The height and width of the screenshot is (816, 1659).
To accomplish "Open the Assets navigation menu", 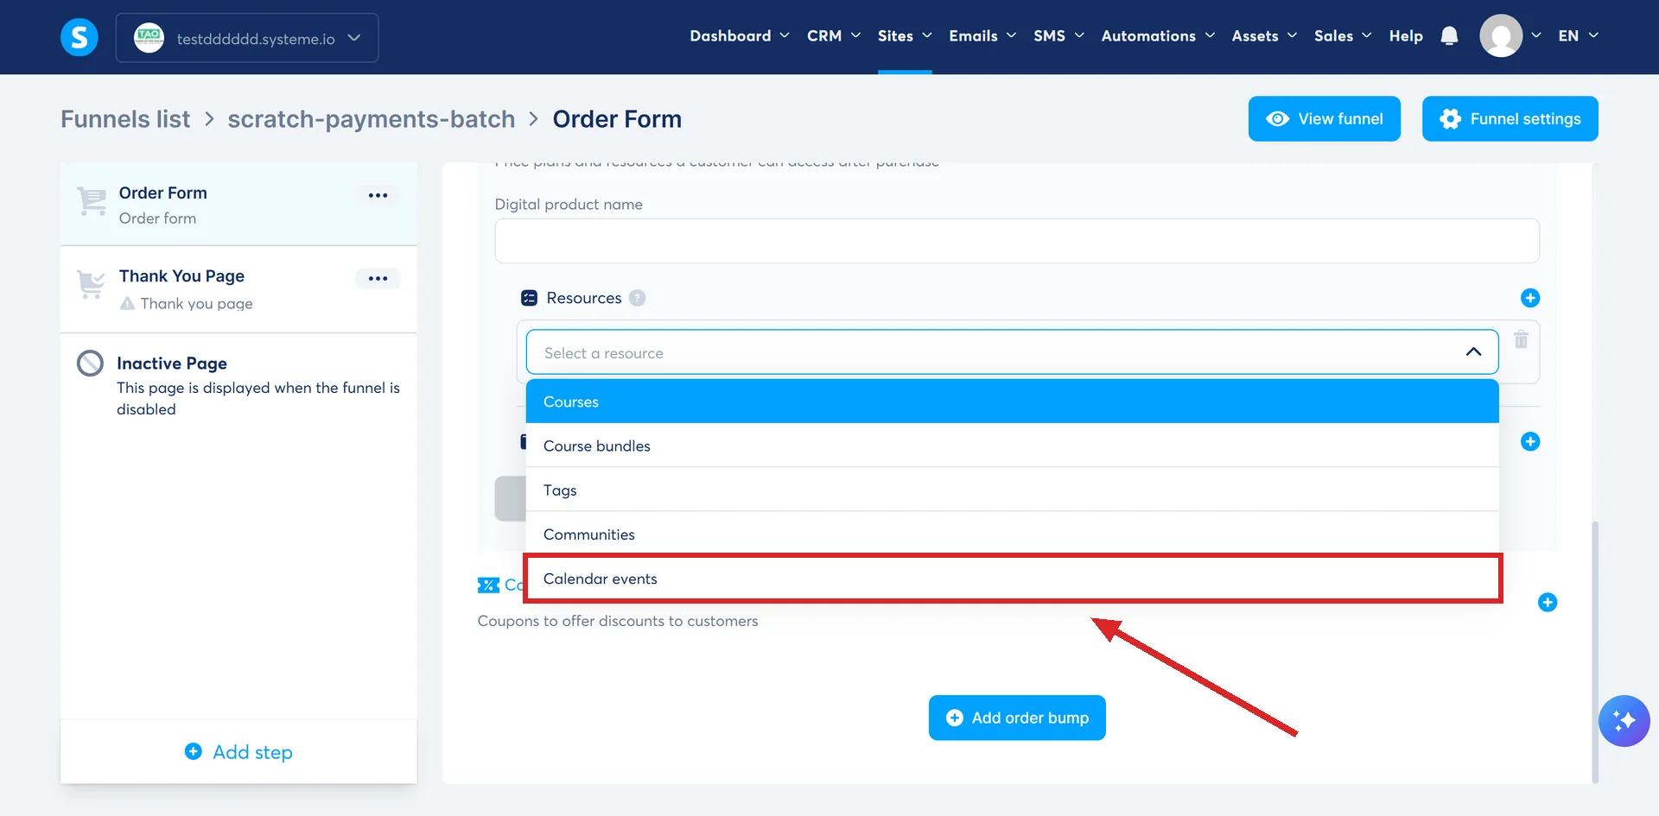I will tap(1264, 35).
